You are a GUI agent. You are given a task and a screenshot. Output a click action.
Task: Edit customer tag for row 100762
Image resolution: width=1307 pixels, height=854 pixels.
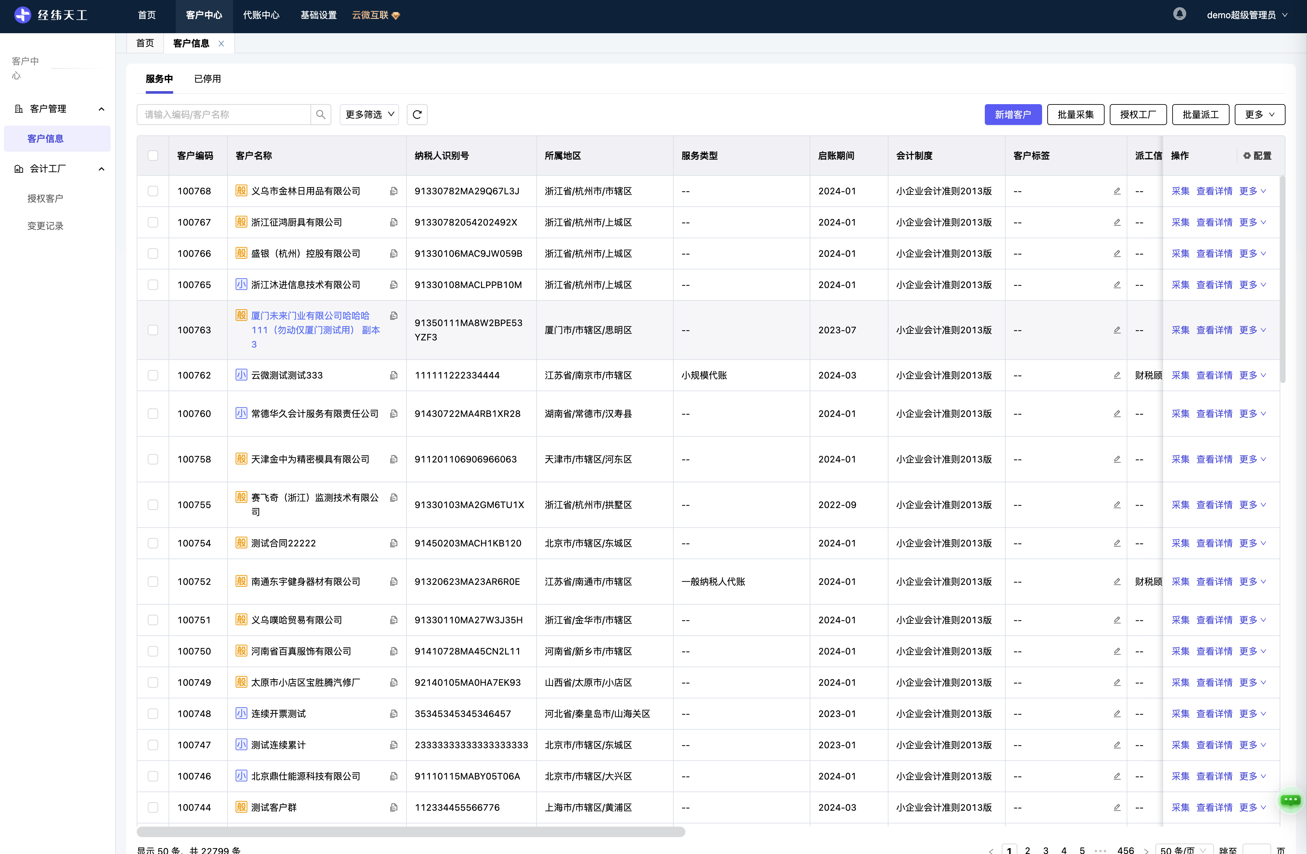pos(1117,375)
